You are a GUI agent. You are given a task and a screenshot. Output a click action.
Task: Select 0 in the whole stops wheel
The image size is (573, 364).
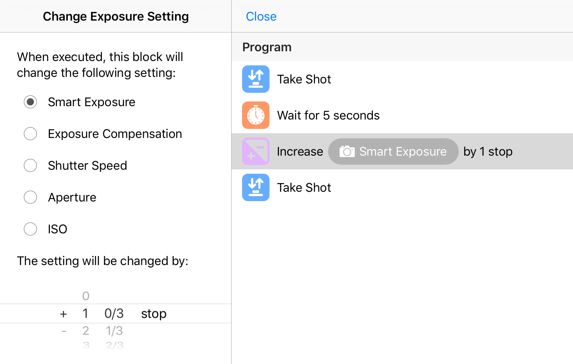(86, 296)
